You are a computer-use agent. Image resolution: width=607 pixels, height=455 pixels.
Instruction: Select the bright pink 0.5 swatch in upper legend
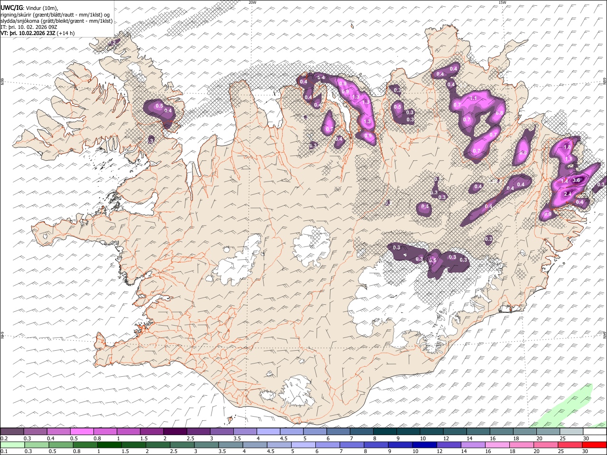82,432
